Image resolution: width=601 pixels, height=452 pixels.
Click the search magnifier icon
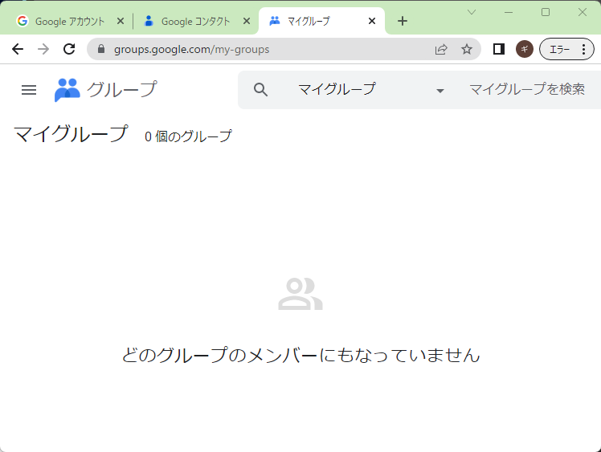(260, 90)
